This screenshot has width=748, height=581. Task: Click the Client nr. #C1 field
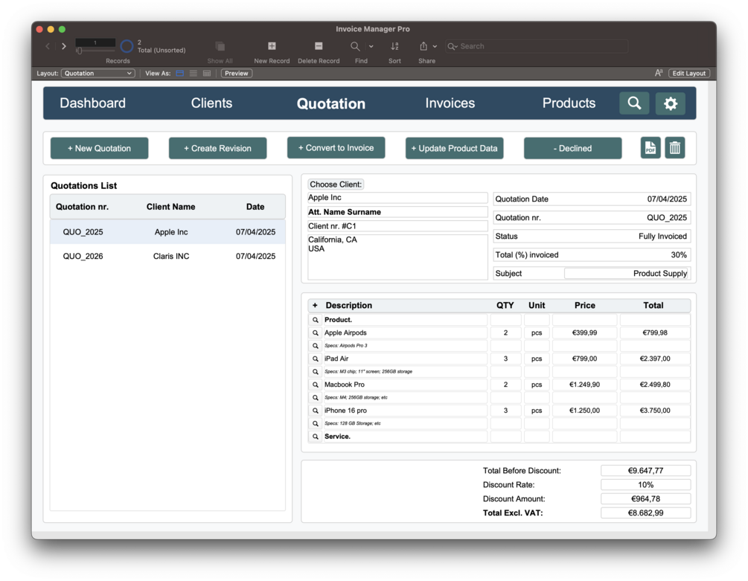[x=397, y=226]
